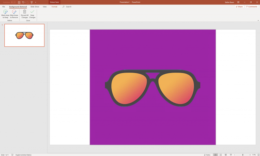Toggle AutoSave switch
260x156 pixels.
(x=13, y=2)
